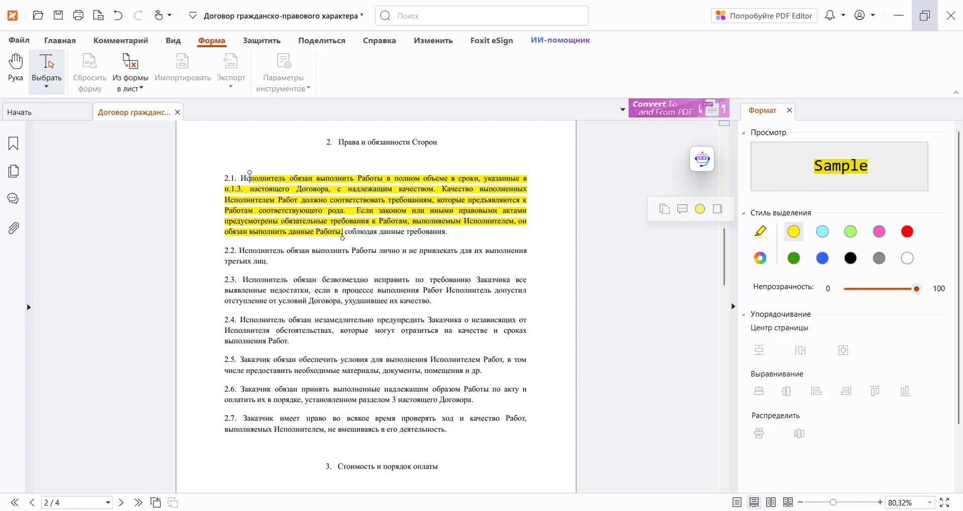Select highlighter pen style icon
This screenshot has width=963, height=511.
[x=760, y=231]
